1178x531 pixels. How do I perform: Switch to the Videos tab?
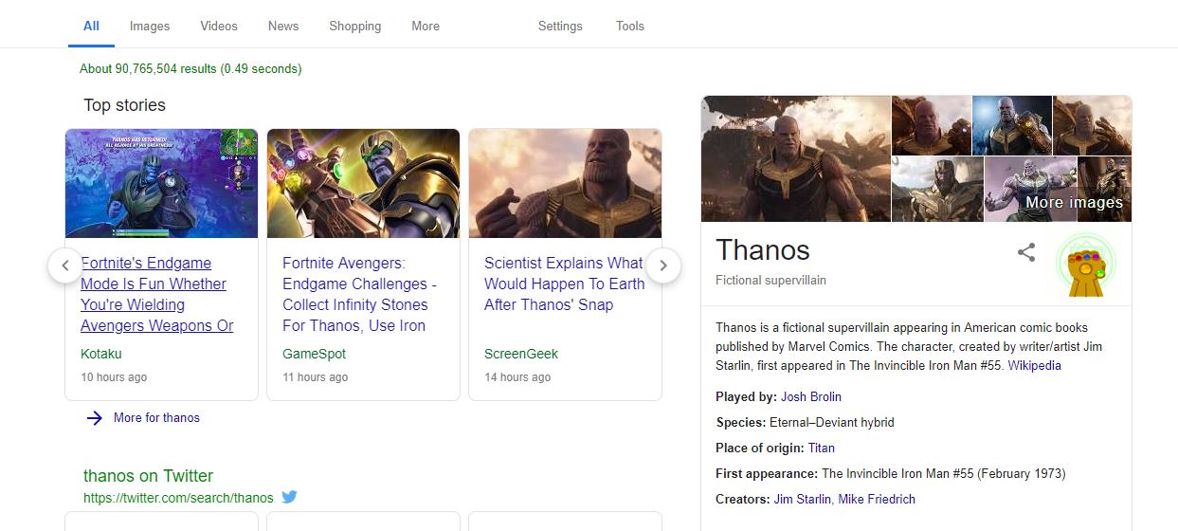coord(219,27)
